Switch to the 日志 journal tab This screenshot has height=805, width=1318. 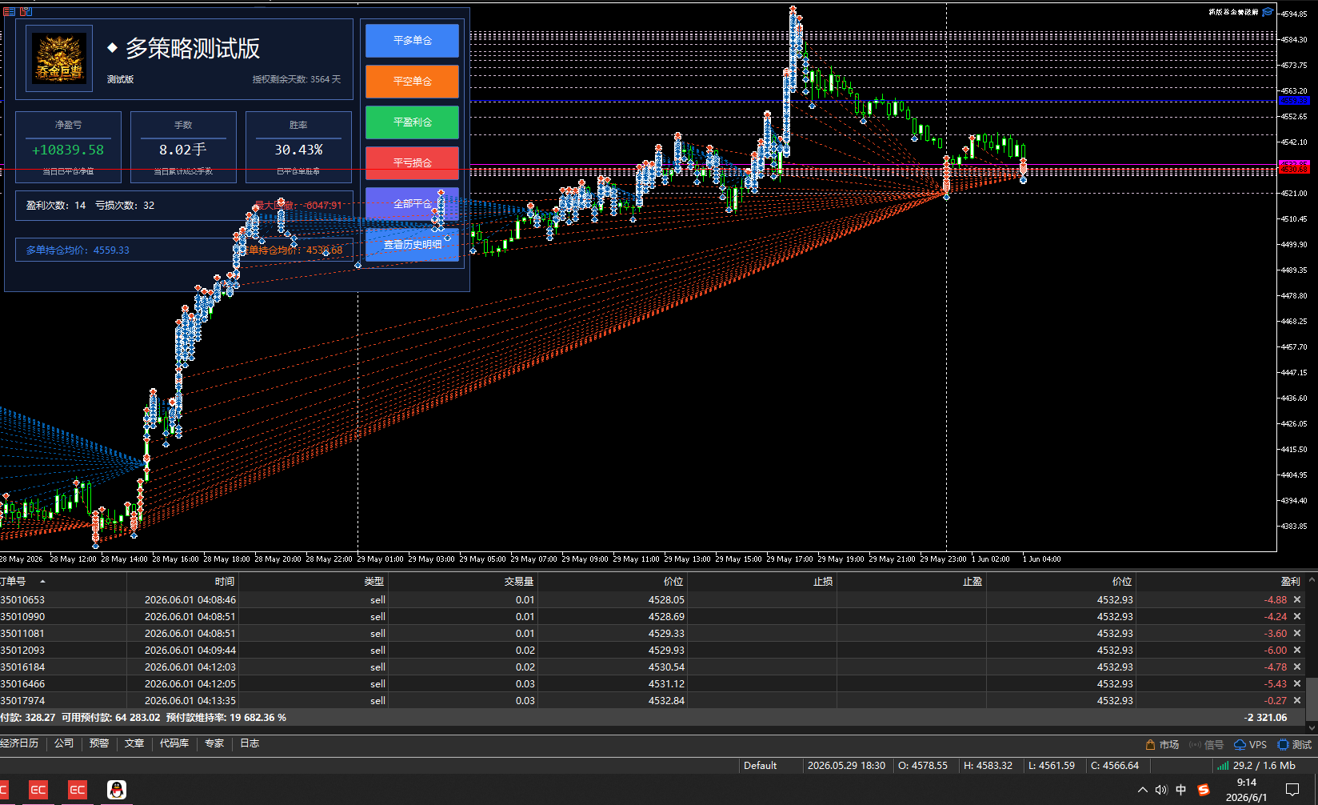250,743
